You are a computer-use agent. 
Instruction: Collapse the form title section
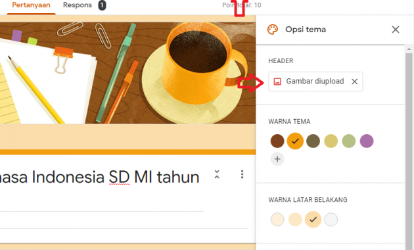click(x=217, y=174)
